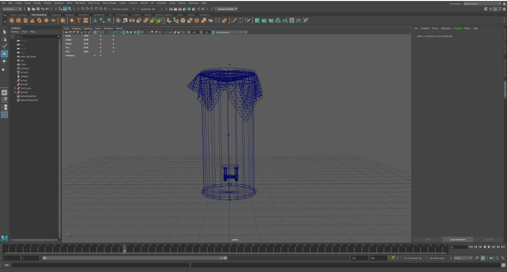Open the Mesh Tools menu
The width and height of the screenshot is (507, 272).
click(94, 3)
